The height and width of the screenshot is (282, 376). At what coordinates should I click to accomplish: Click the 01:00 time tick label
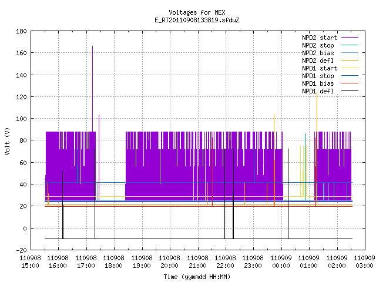click(308, 266)
